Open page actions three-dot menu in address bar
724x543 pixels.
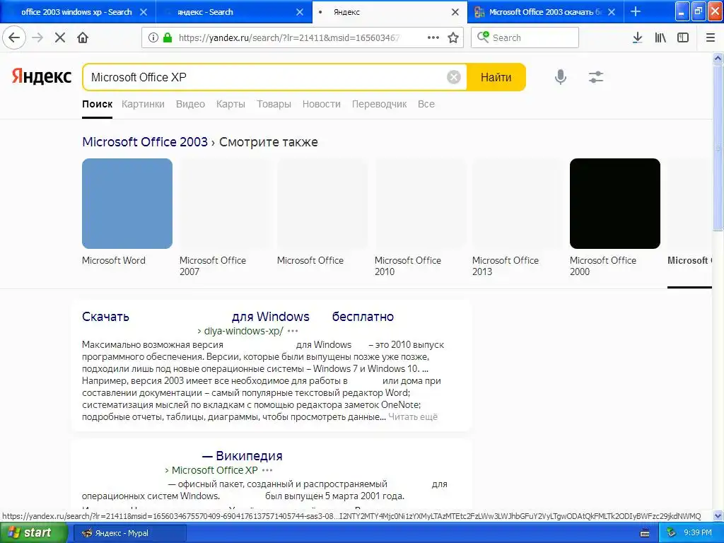pos(433,37)
